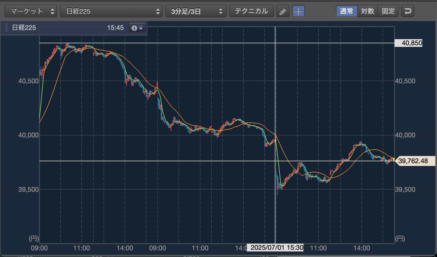Open the info icon on 日経225 legend
The height and width of the screenshot is (257, 437).
pos(134,28)
